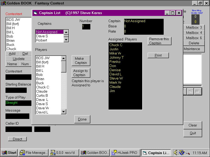Click the Print button
Screen dimensions: 210x157
158,55
